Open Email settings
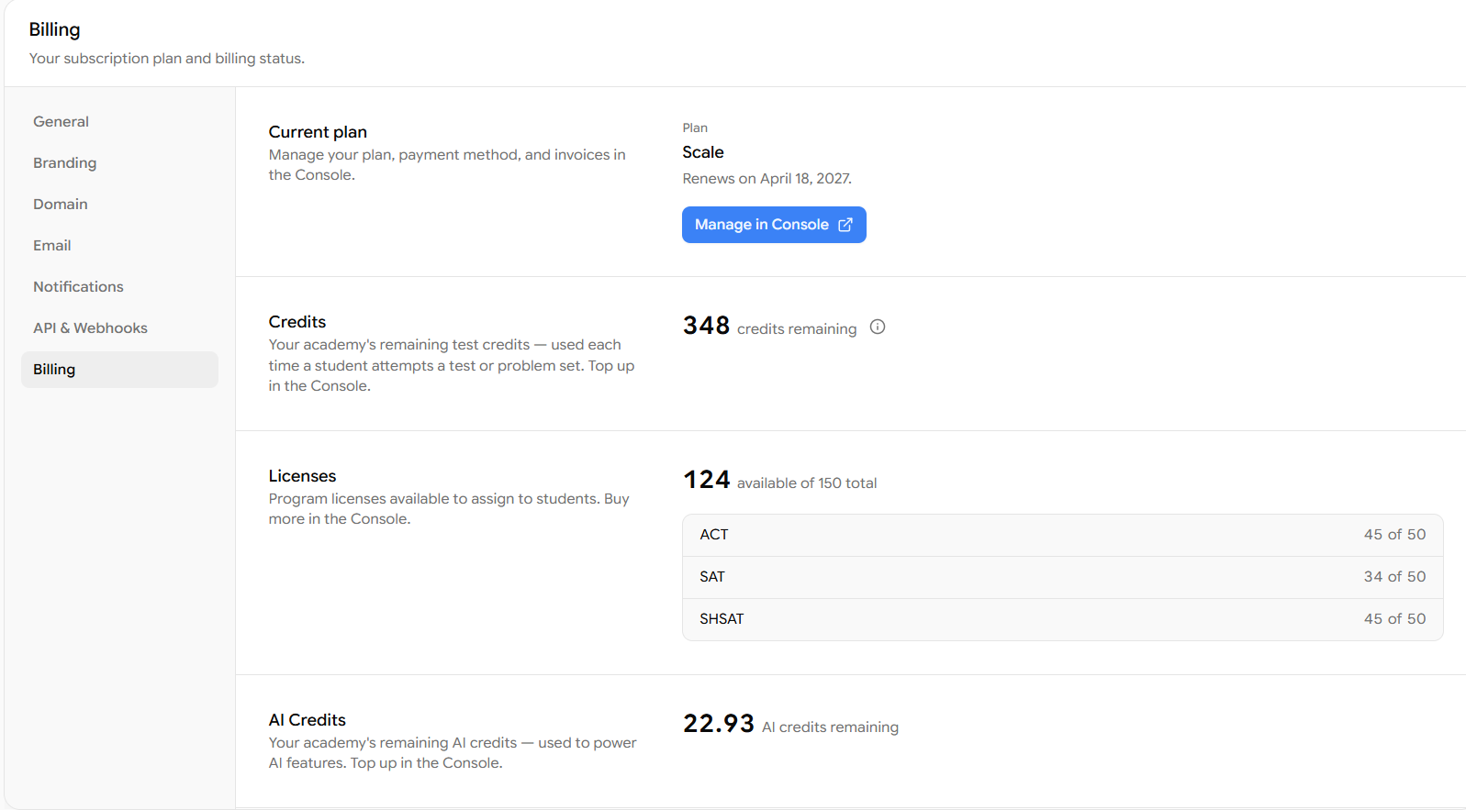Screen dimensions: 1466x810 point(119,246)
